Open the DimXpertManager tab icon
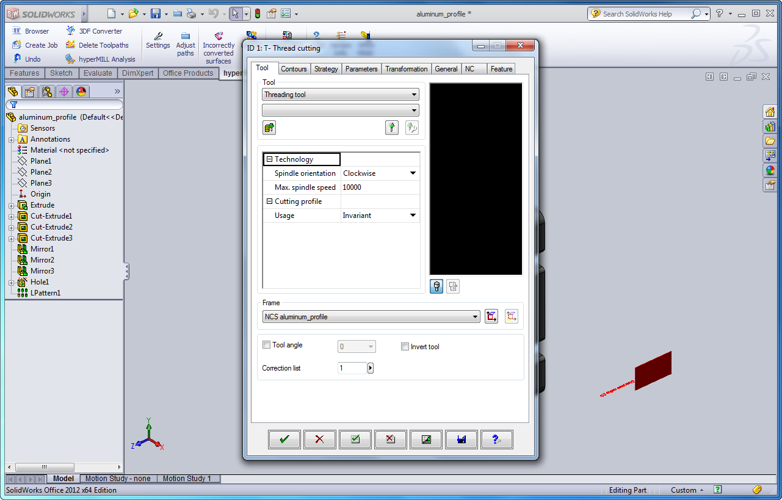The image size is (782, 500). [64, 92]
